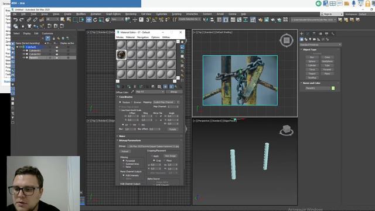Open the Graph Editors menu
The width and height of the screenshot is (375, 211).
coord(113,14)
